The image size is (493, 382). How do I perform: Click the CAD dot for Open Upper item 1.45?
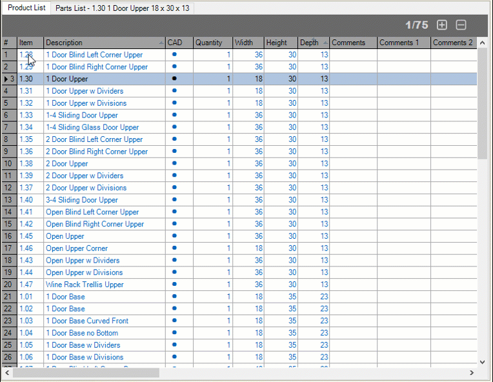tap(174, 236)
